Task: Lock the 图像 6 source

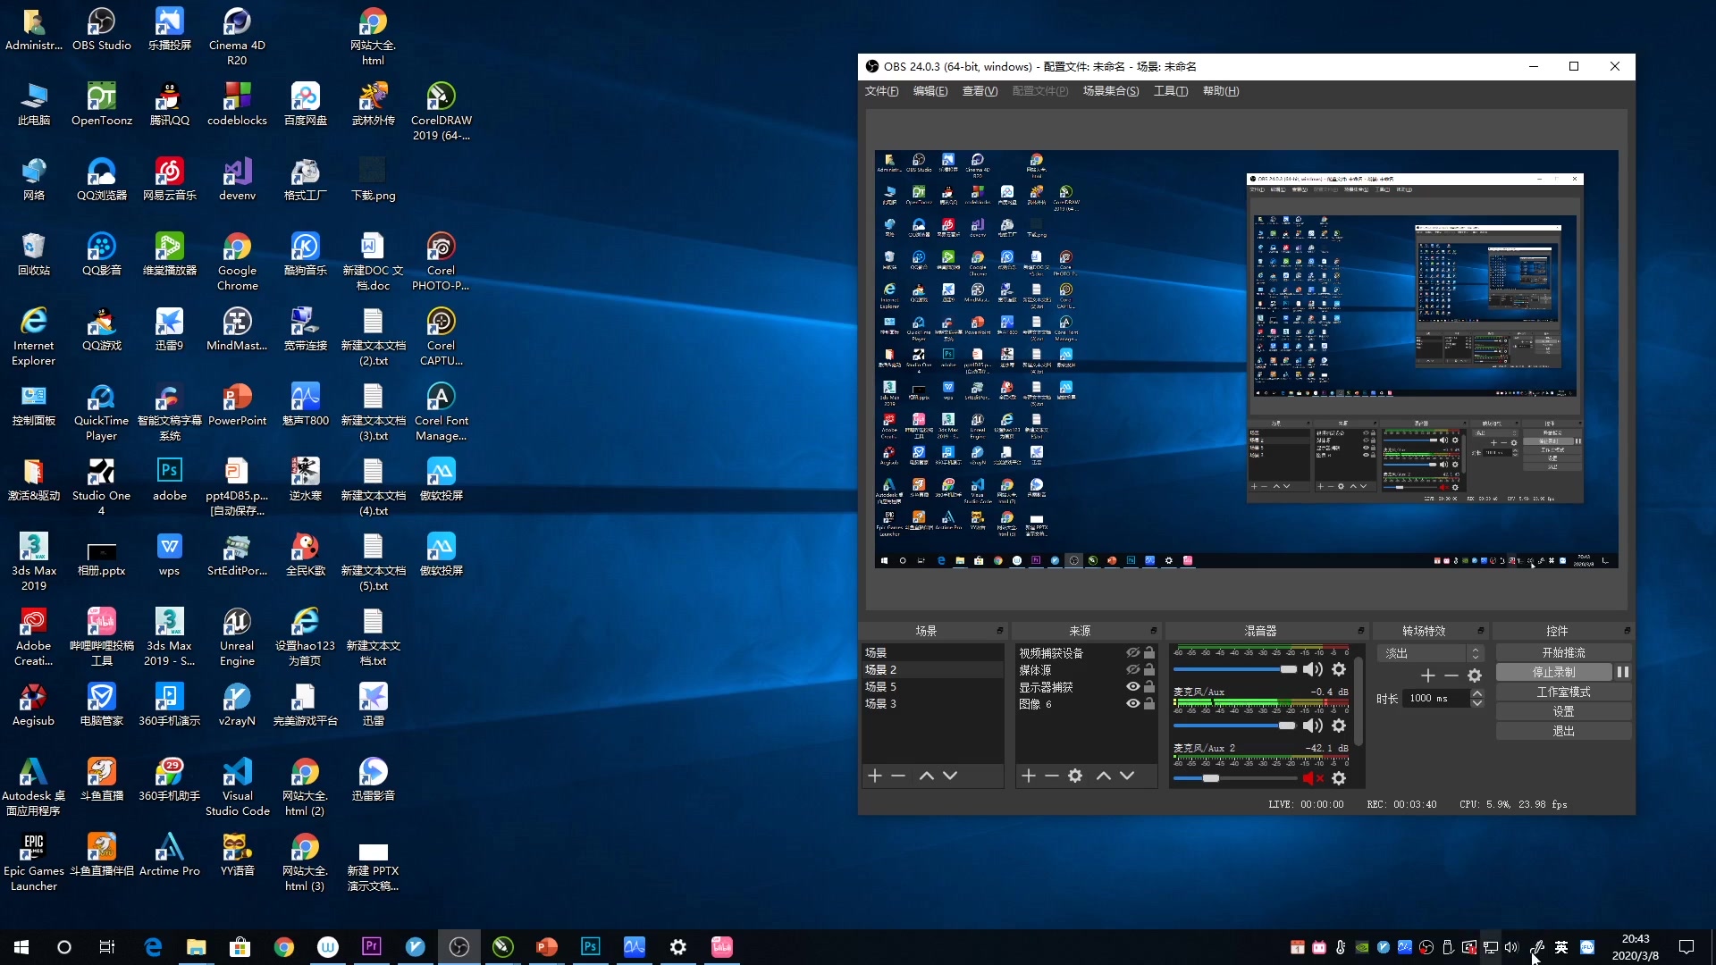Action: (1149, 704)
